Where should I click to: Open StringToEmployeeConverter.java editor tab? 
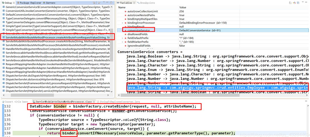pyautogui.click(x=118, y=102)
